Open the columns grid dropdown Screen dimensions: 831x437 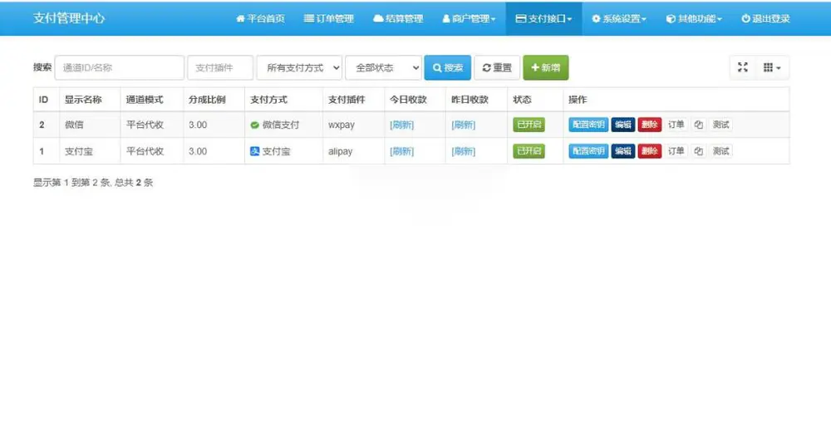(772, 67)
